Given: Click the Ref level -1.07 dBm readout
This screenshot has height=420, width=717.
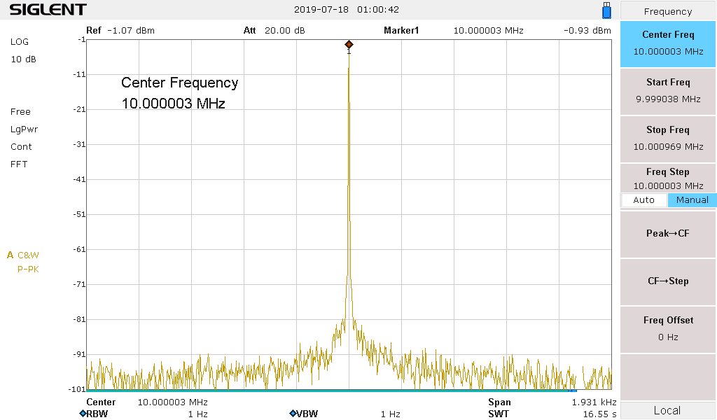Looking at the screenshot, I should 120,31.
